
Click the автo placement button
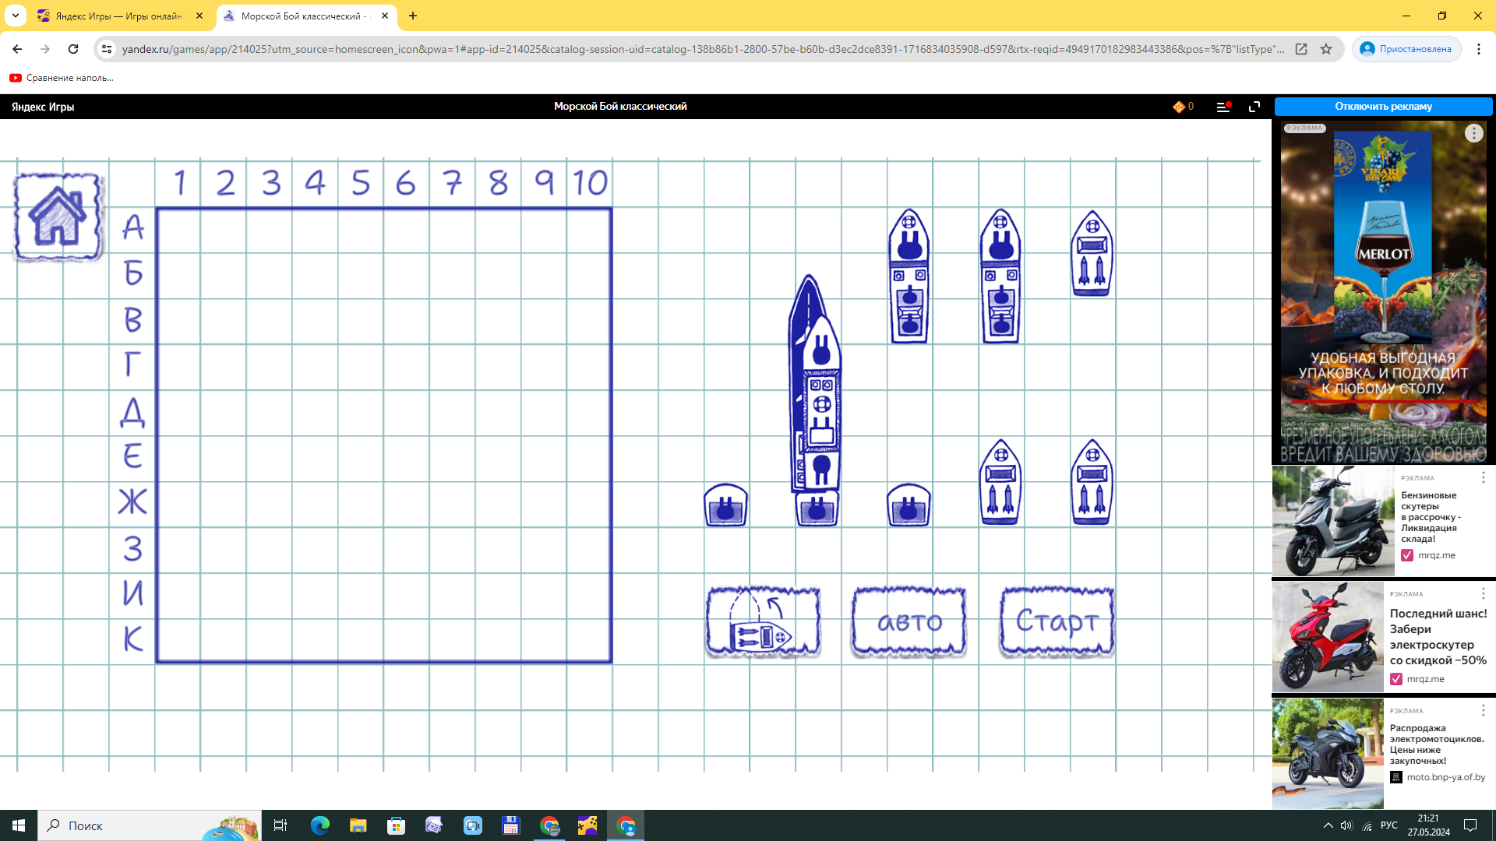[909, 621]
